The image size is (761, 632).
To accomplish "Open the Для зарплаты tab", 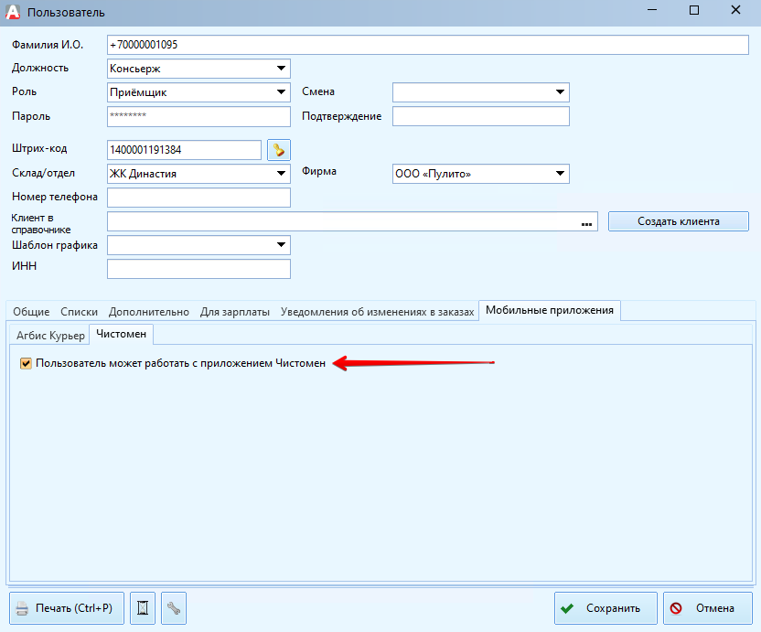I will (x=234, y=312).
